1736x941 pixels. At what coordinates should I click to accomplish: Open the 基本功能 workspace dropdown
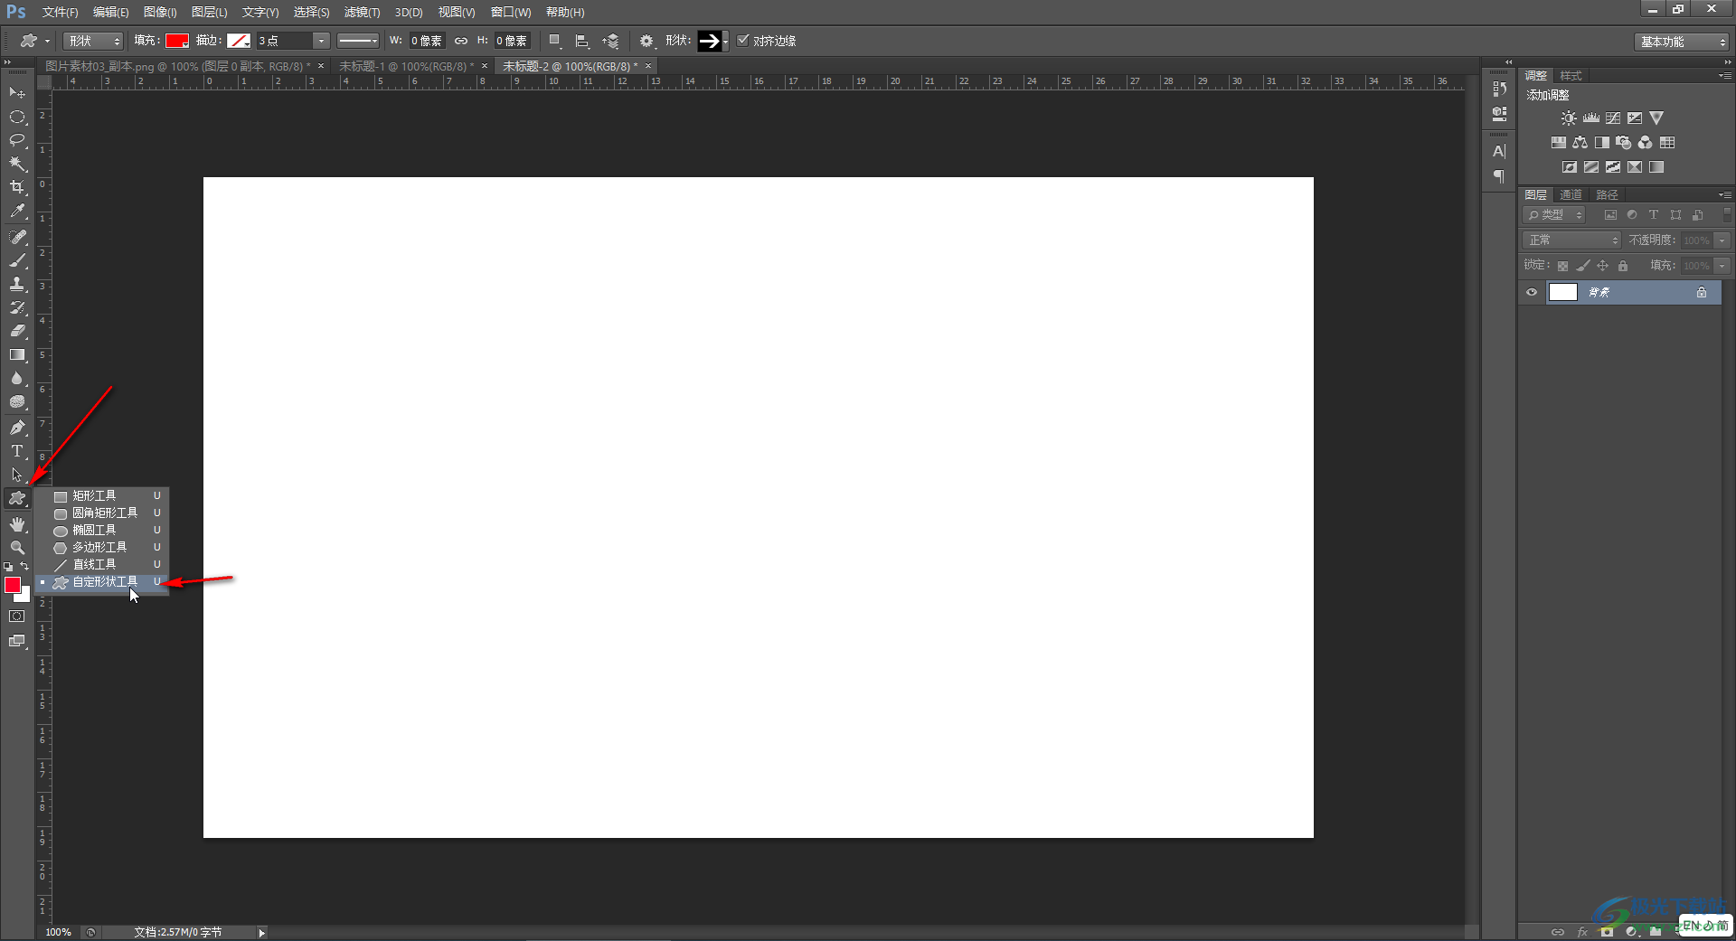pyautogui.click(x=1682, y=42)
